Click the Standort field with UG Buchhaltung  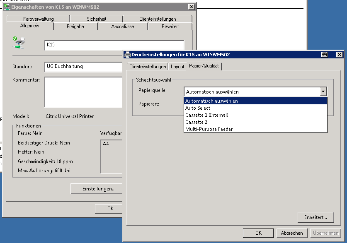(x=84, y=67)
